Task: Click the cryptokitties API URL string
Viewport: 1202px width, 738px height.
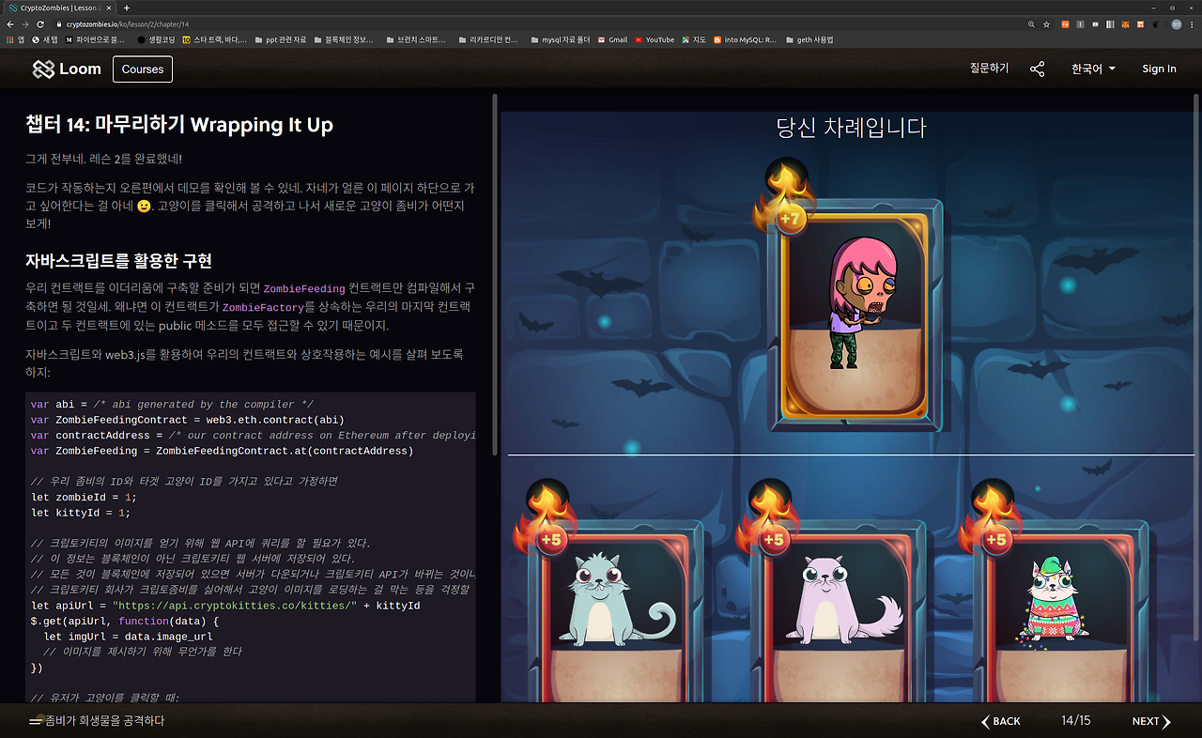Action: pyautogui.click(x=234, y=606)
